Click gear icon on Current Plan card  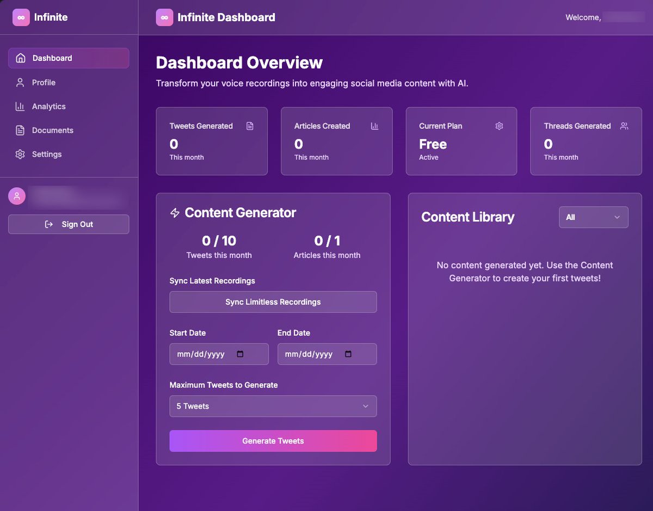[x=499, y=126]
